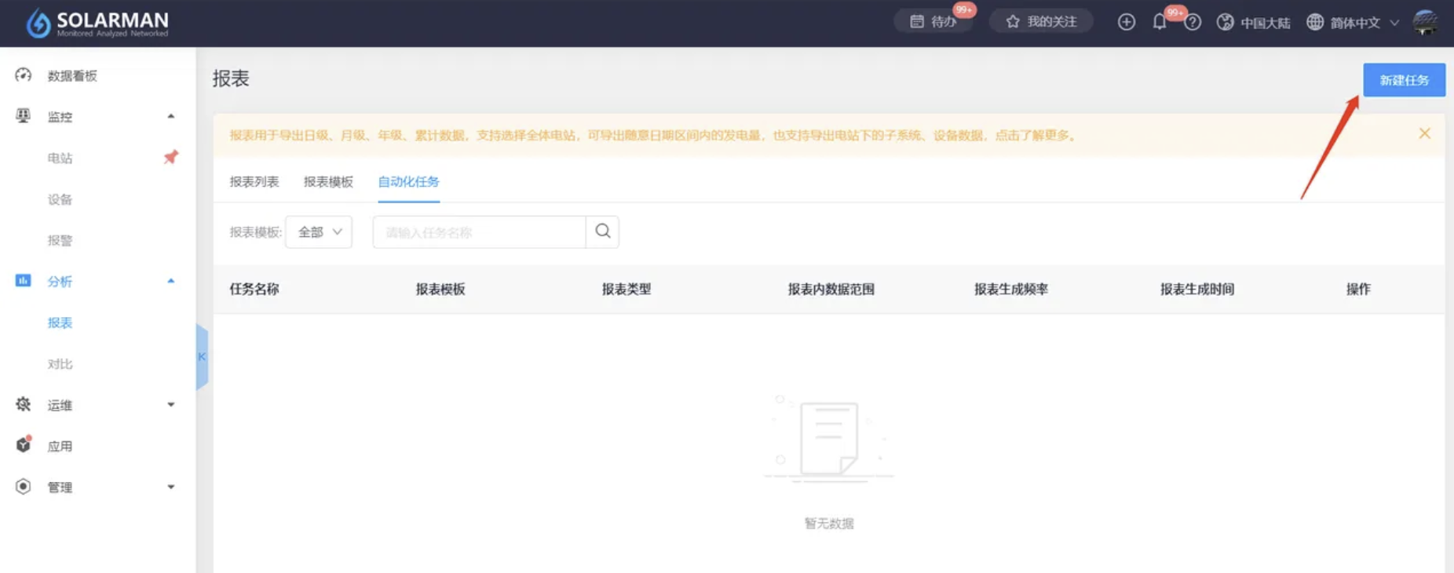Open 我的关注 favorites
1454x573 pixels.
click(x=1042, y=21)
